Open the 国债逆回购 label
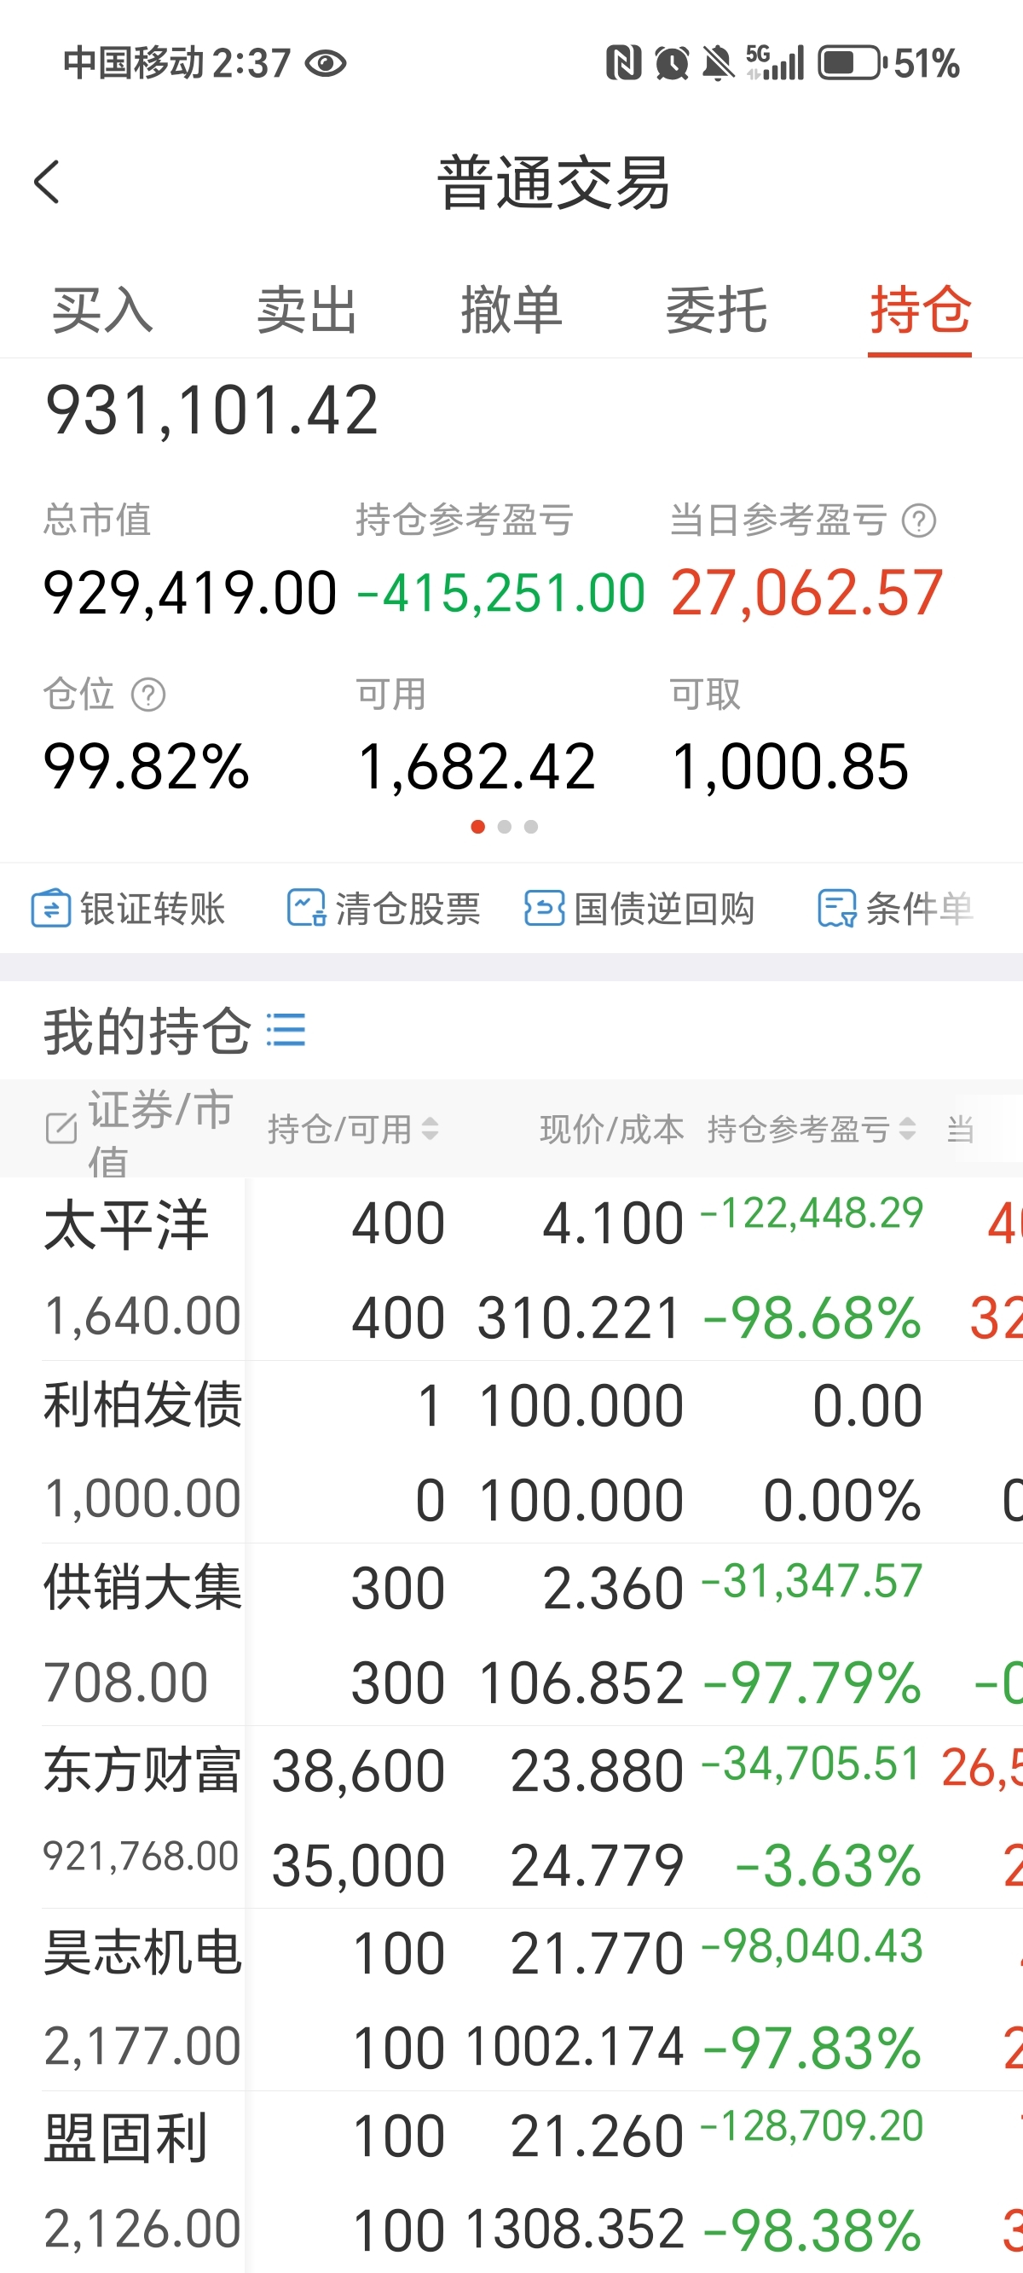The height and width of the screenshot is (2273, 1023). click(x=664, y=908)
